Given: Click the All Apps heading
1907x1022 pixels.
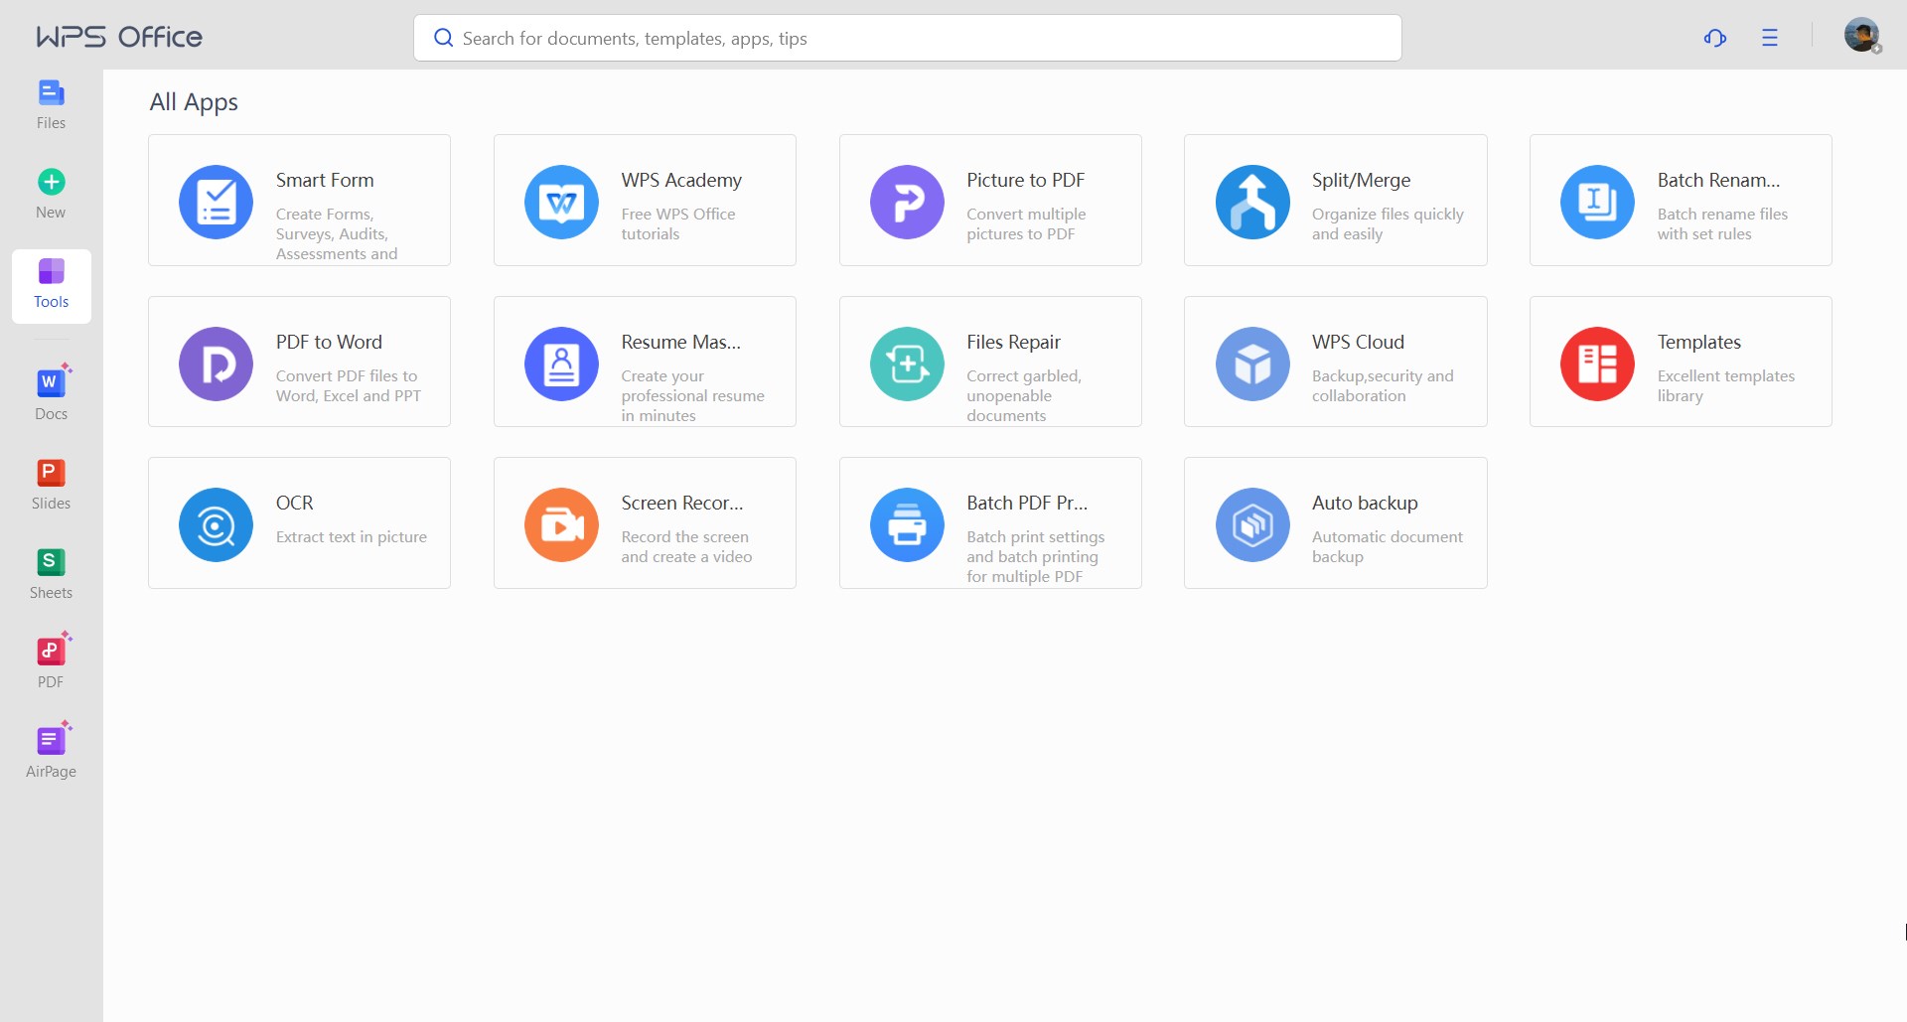Looking at the screenshot, I should (x=194, y=102).
